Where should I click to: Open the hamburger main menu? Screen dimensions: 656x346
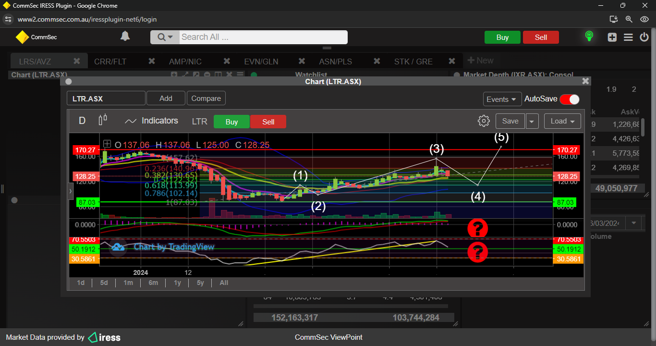coord(628,37)
